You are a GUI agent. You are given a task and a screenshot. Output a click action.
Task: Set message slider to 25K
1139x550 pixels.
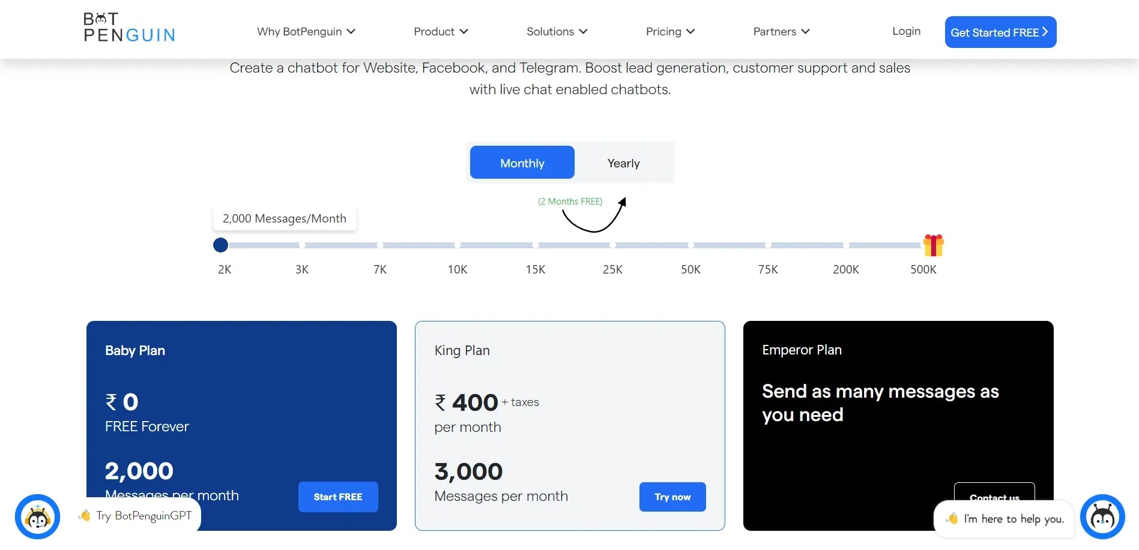pos(612,245)
